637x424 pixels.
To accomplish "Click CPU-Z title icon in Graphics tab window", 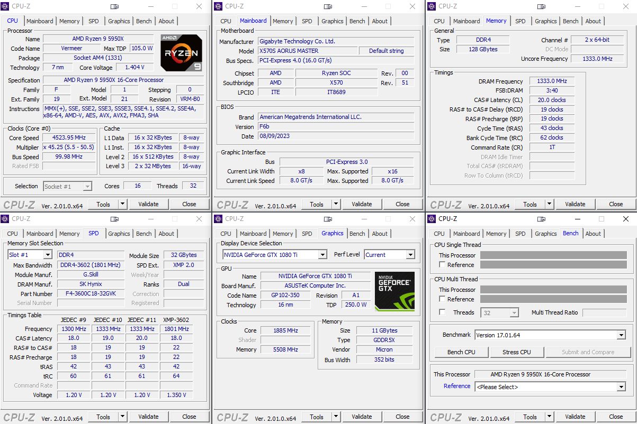I will pyautogui.click(x=219, y=219).
